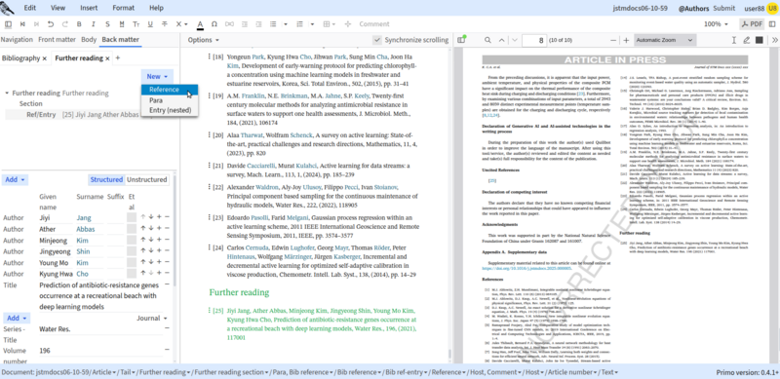Image resolution: width=780 pixels, height=379 pixels.
Task: Zoom into the PDF with the plus icon
Action: (626, 40)
